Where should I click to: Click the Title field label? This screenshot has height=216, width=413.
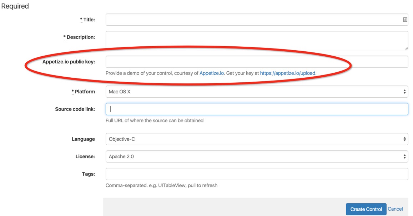click(89, 20)
